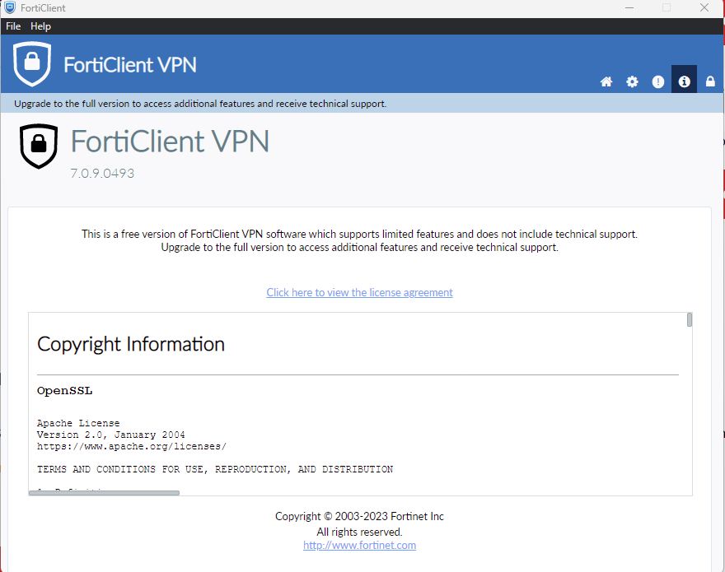Select the About info icon
725x572 pixels.
click(x=684, y=81)
